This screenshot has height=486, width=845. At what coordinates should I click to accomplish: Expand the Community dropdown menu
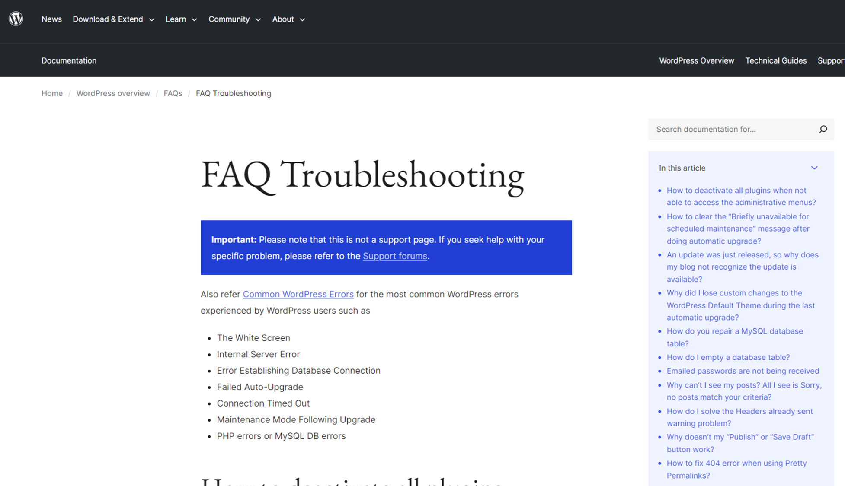(235, 19)
